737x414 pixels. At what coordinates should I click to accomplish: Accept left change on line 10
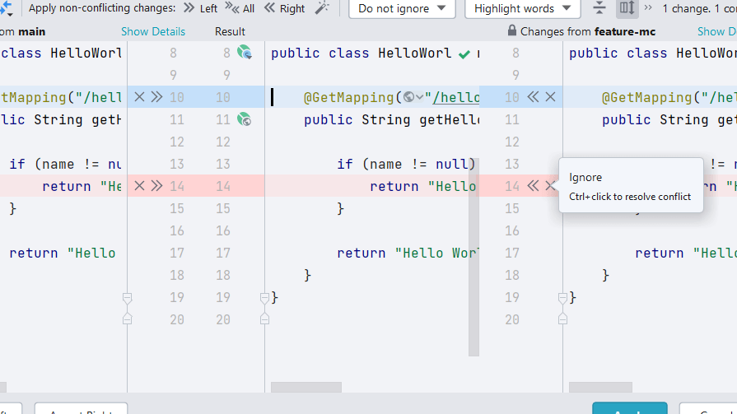(x=156, y=97)
